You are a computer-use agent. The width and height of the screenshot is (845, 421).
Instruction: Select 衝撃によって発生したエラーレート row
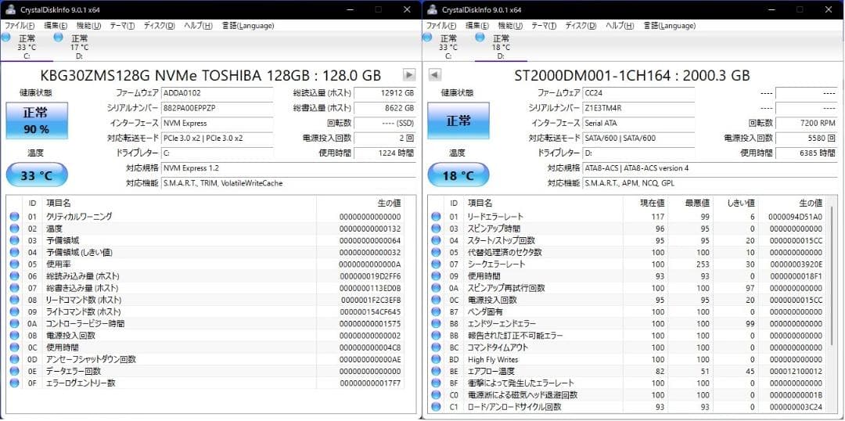(x=627, y=383)
